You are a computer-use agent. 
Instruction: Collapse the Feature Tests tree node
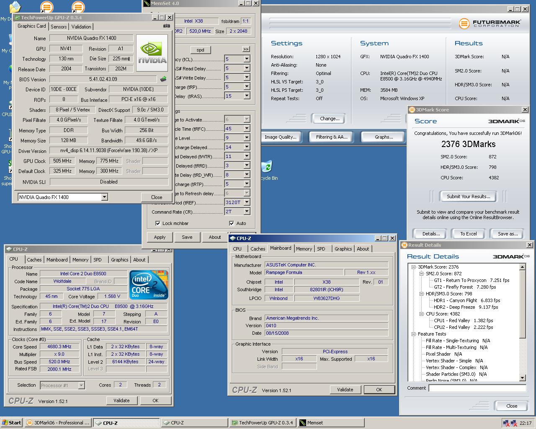click(x=413, y=334)
